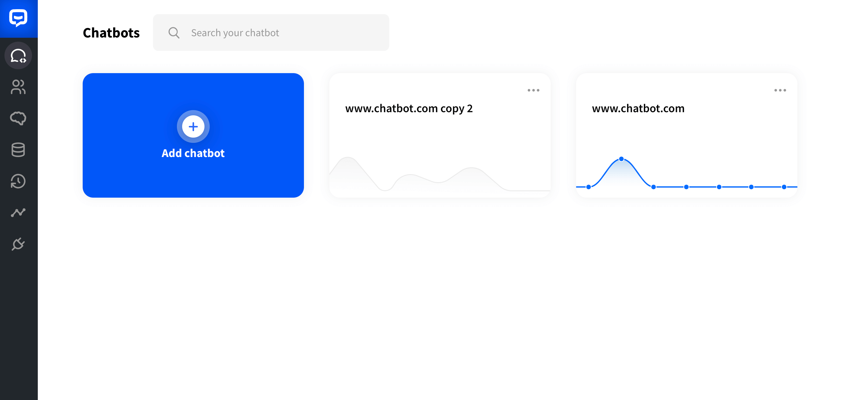Open the database Entities icon
This screenshot has width=863, height=400.
[x=18, y=150]
